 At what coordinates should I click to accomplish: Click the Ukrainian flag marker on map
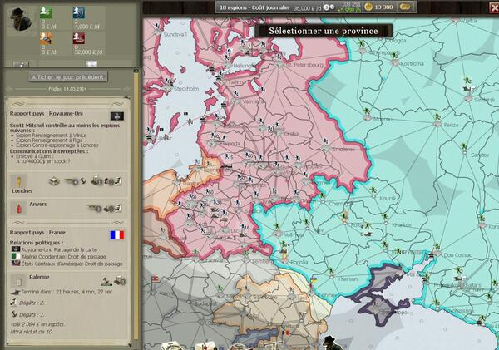[x=314, y=280]
